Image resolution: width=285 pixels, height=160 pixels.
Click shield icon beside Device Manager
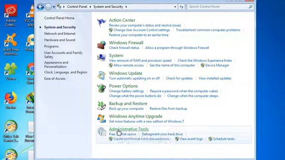coord(203,65)
